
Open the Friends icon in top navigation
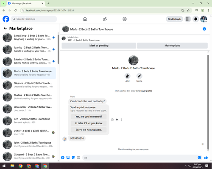pos(105,19)
